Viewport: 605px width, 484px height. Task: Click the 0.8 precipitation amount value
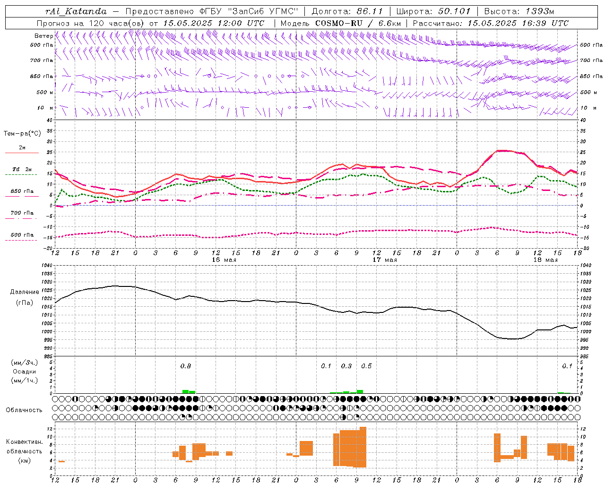pyautogui.click(x=186, y=366)
